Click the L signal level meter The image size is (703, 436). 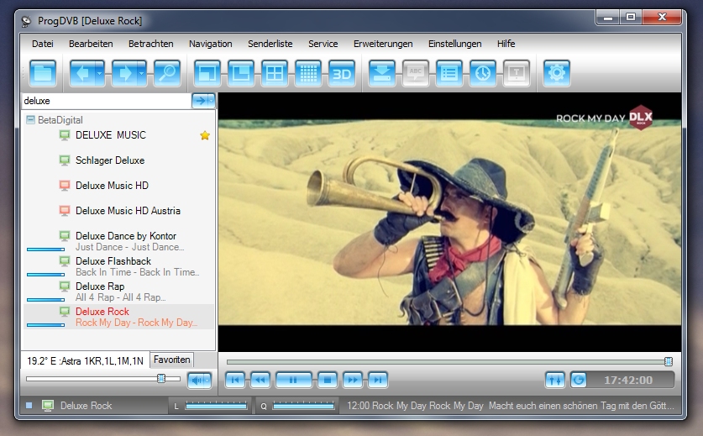[x=216, y=406]
